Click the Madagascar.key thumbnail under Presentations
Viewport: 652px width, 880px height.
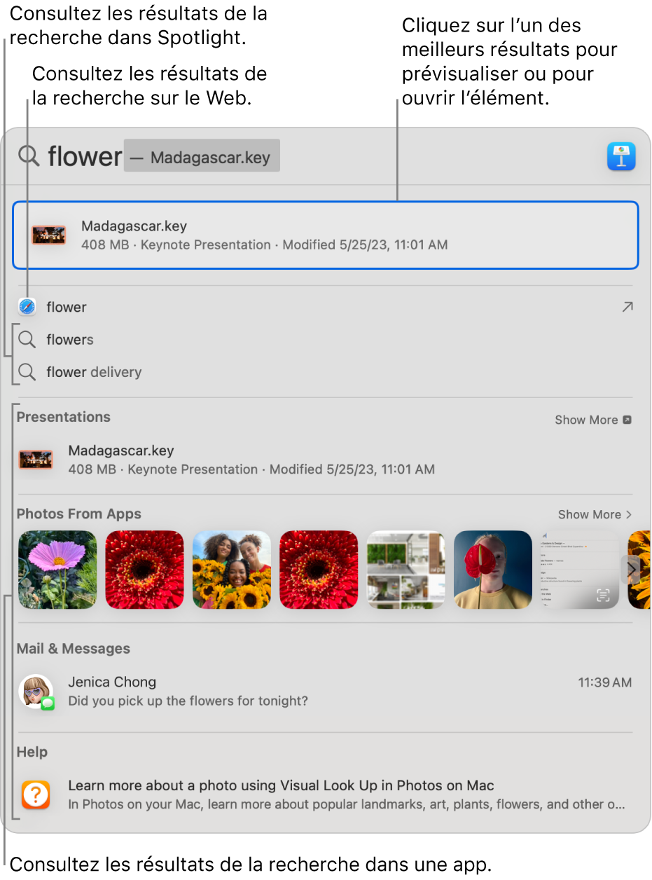point(36,460)
